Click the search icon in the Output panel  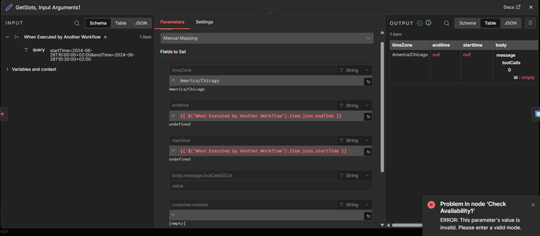pos(447,23)
